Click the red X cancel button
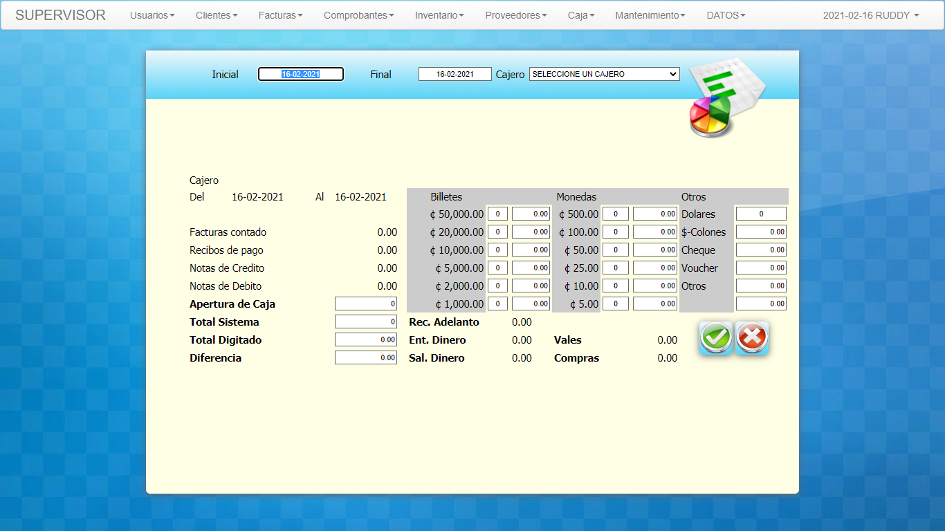Image resolution: width=945 pixels, height=531 pixels. click(x=752, y=338)
